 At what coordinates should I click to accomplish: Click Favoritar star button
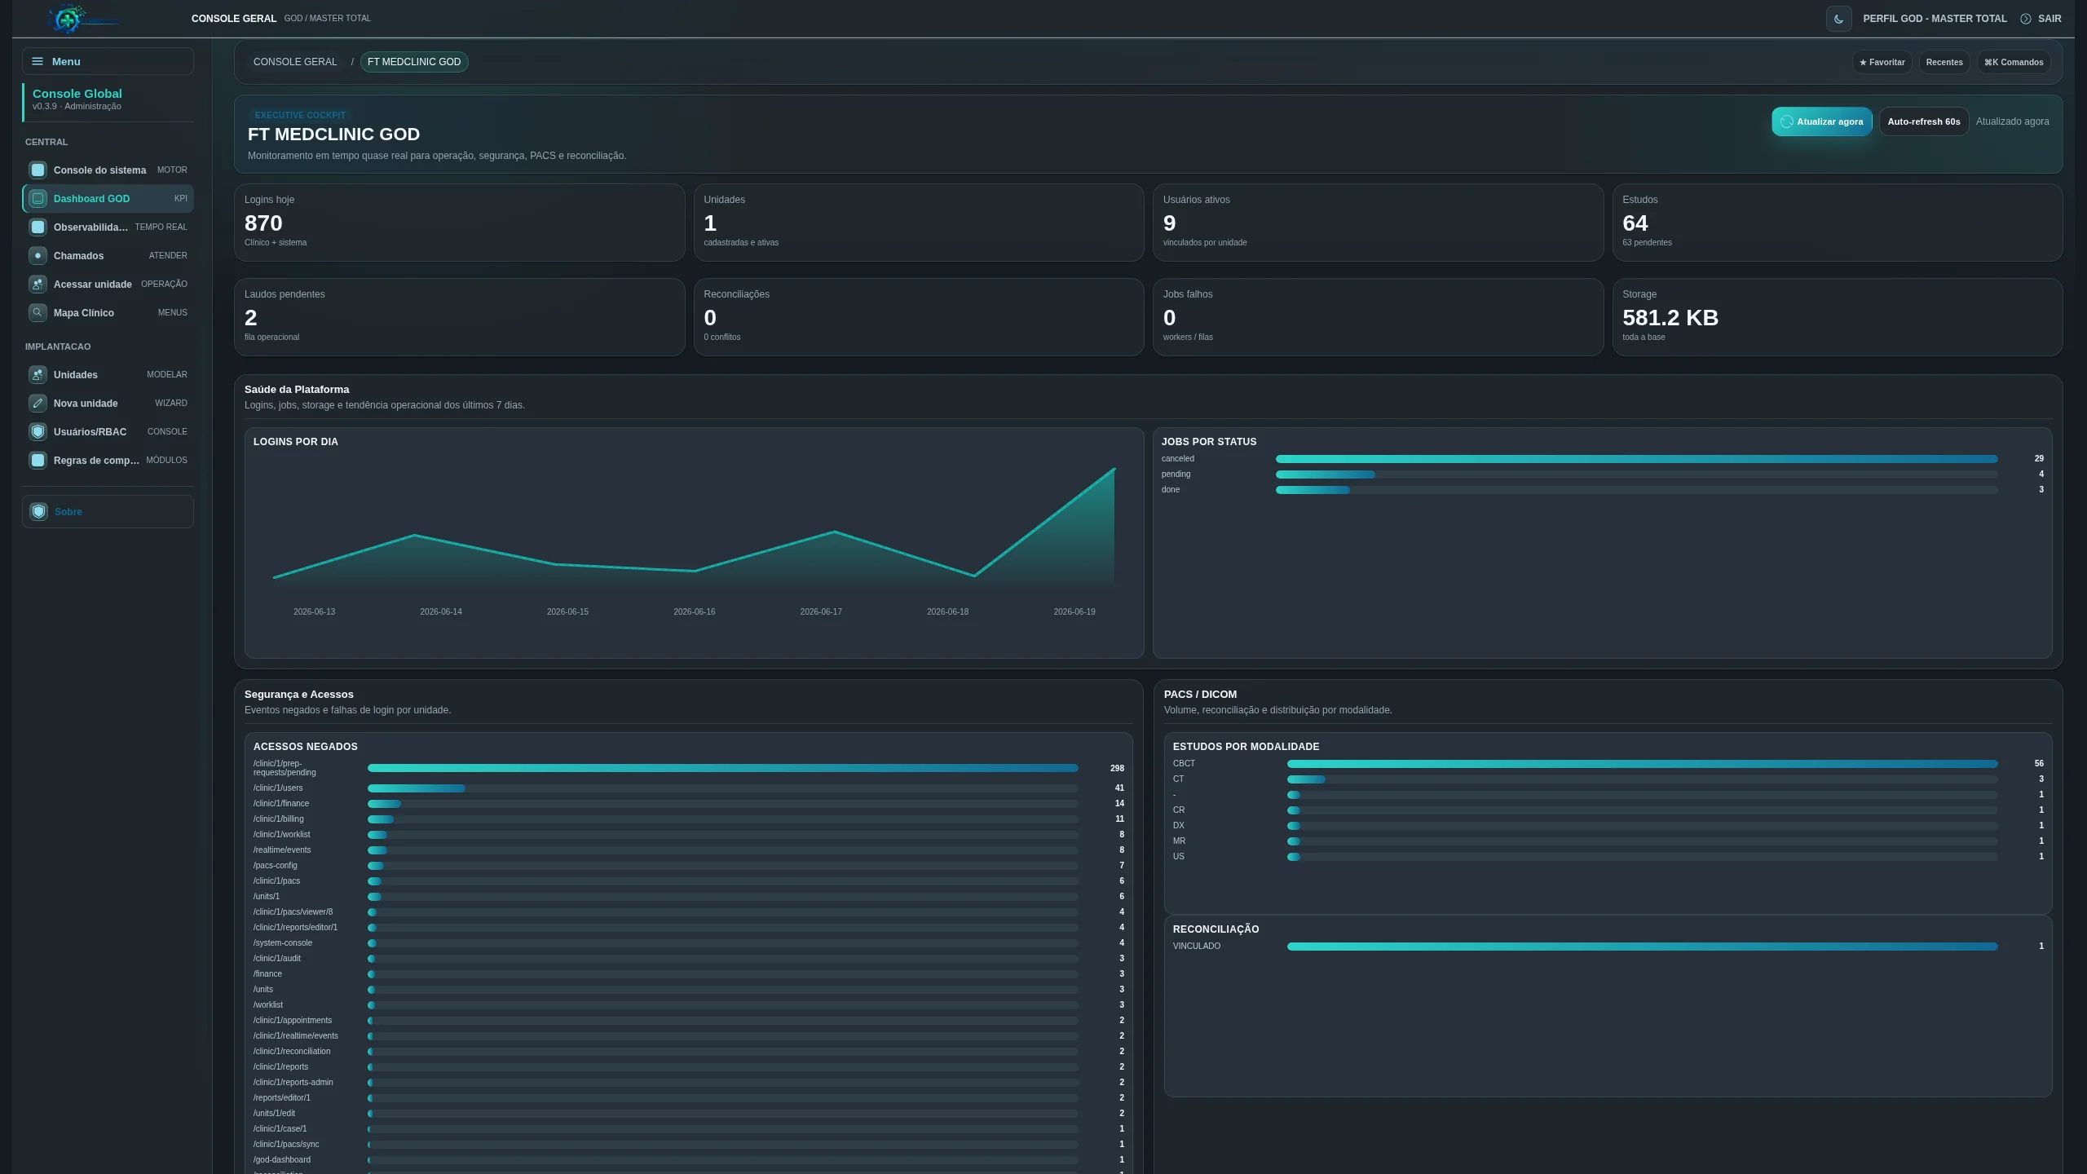pyautogui.click(x=1882, y=62)
